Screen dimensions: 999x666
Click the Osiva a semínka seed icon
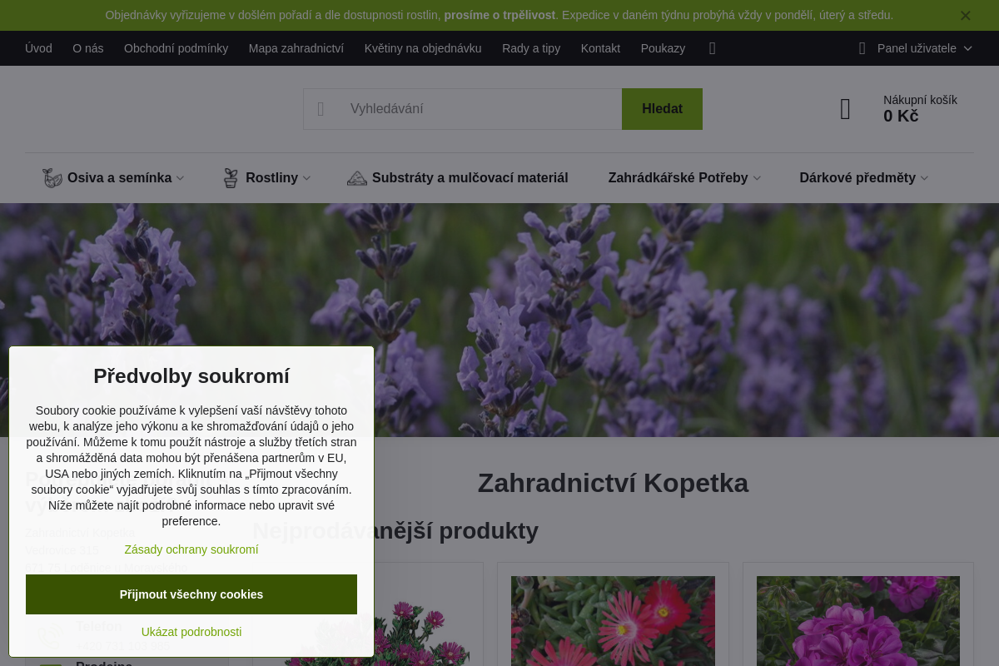tap(52, 178)
